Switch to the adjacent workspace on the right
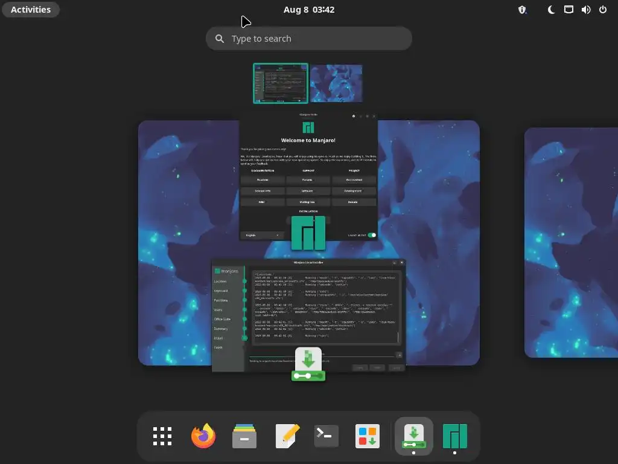618x464 pixels. 572,242
